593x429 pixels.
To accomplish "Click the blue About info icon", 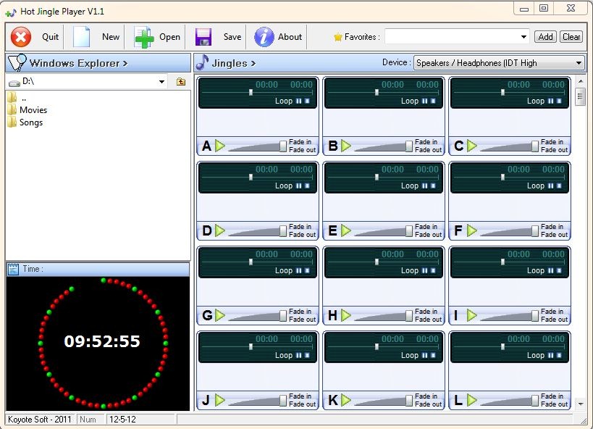I will 264,37.
